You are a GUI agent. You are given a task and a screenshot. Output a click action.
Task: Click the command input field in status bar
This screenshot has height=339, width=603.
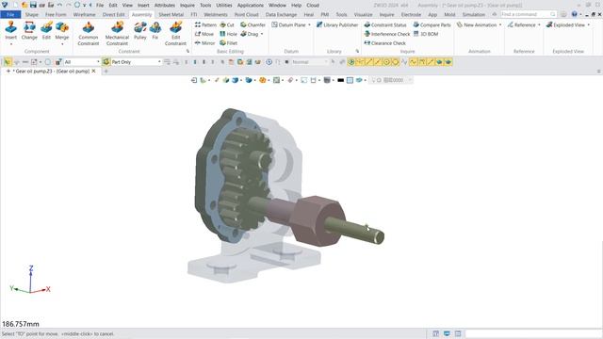(x=532, y=333)
